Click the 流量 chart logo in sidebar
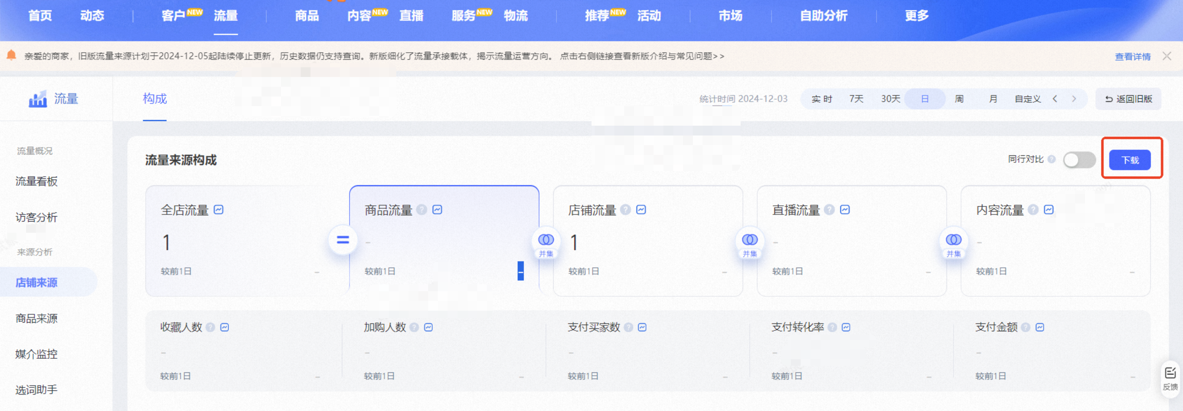The width and height of the screenshot is (1183, 411). point(37,99)
